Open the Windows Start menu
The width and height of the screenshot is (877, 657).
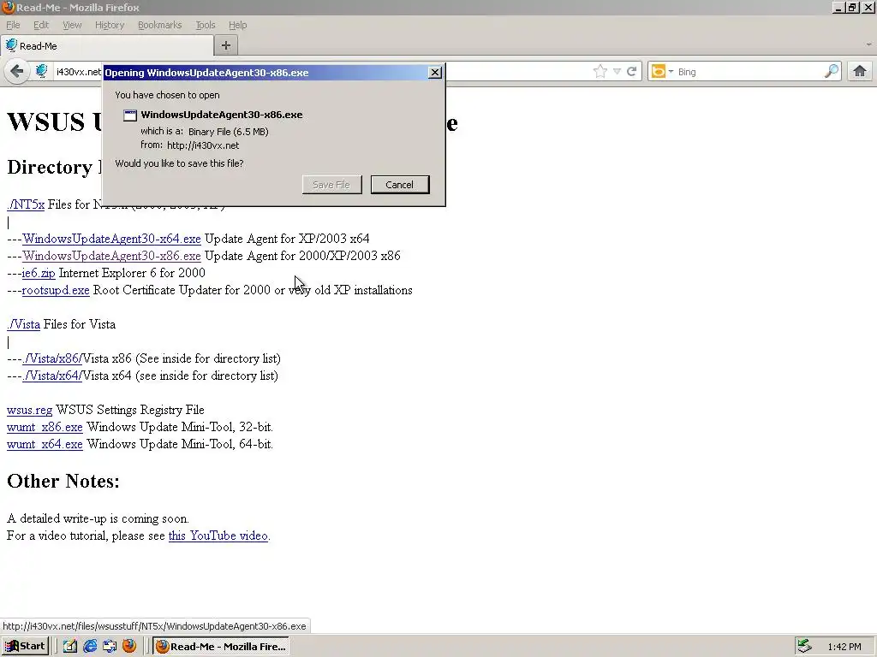point(25,647)
